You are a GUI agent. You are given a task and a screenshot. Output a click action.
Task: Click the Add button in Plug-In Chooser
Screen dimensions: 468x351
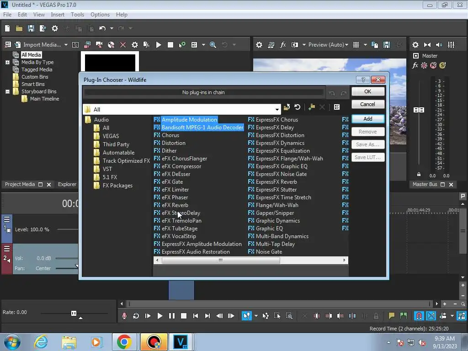click(368, 119)
